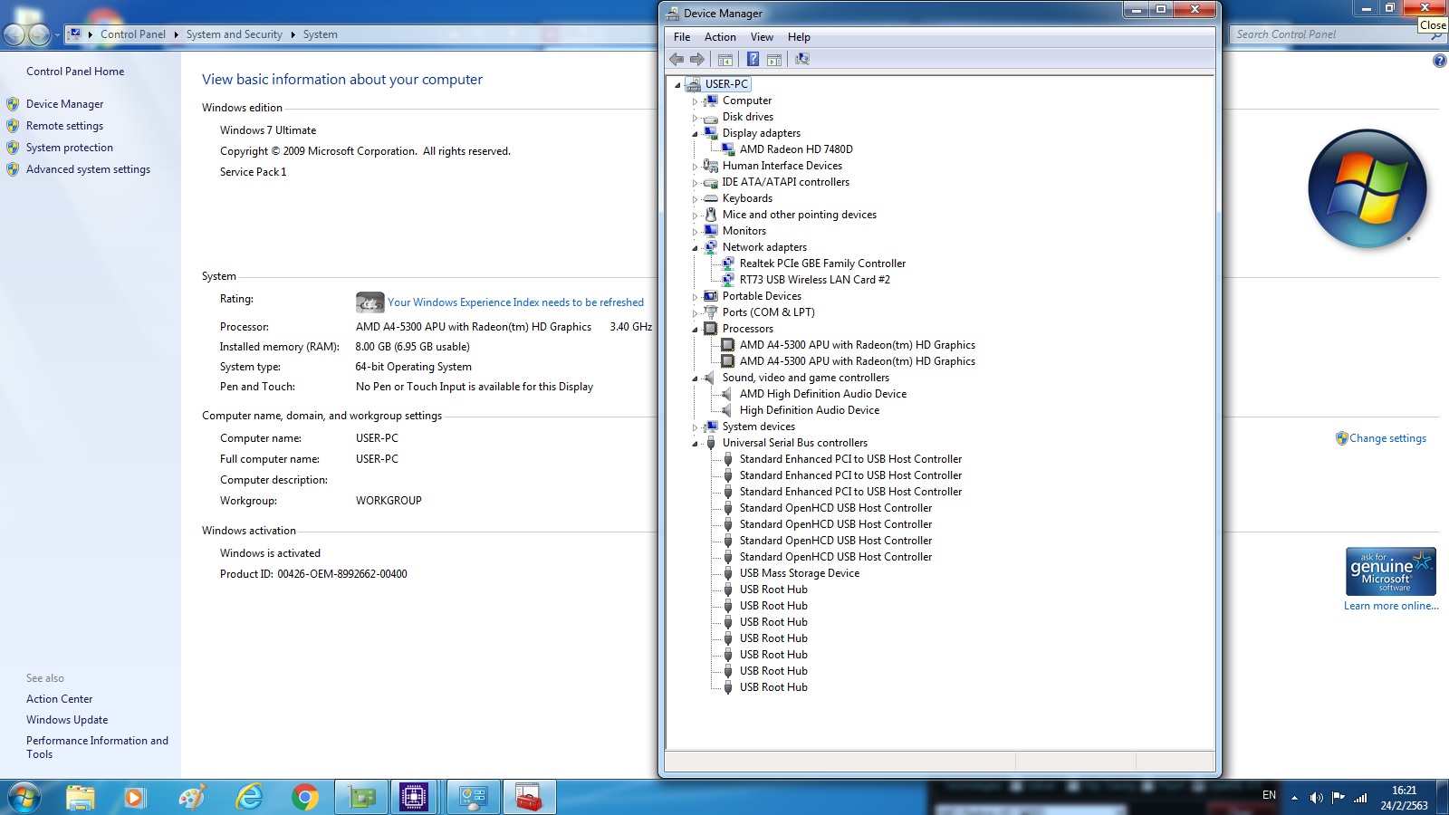The height and width of the screenshot is (815, 1449).
Task: Open Remote settings in the sidebar
Action: pyautogui.click(x=64, y=126)
